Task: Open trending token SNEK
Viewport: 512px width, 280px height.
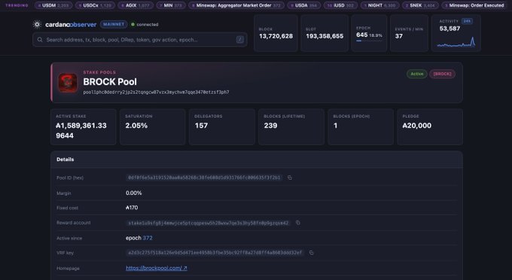Action: click(420, 5)
